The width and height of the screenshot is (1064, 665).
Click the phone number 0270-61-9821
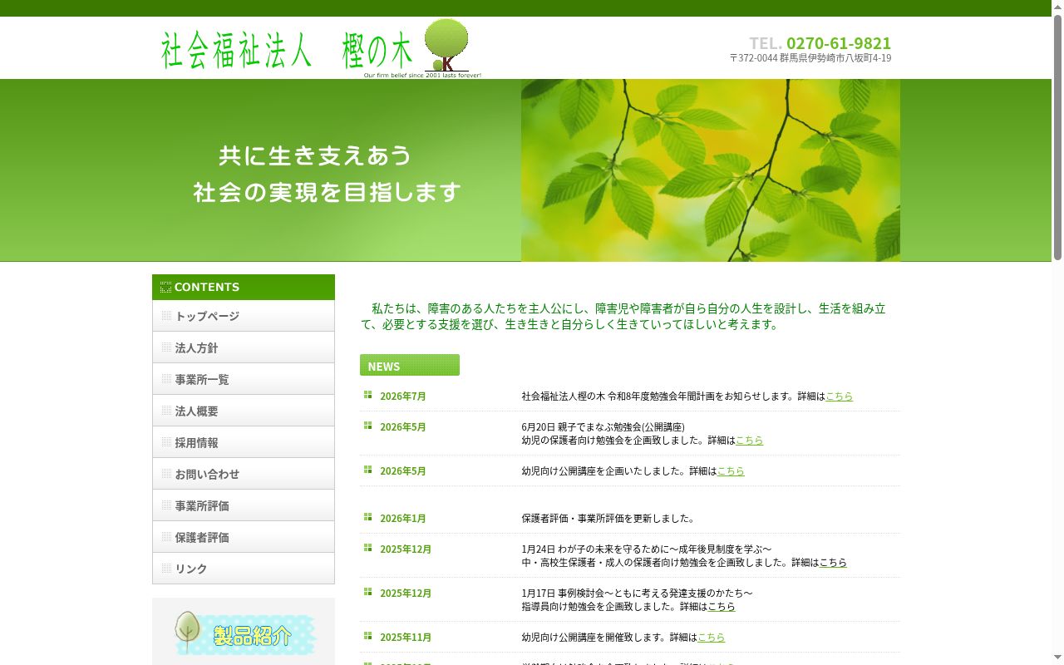point(839,43)
